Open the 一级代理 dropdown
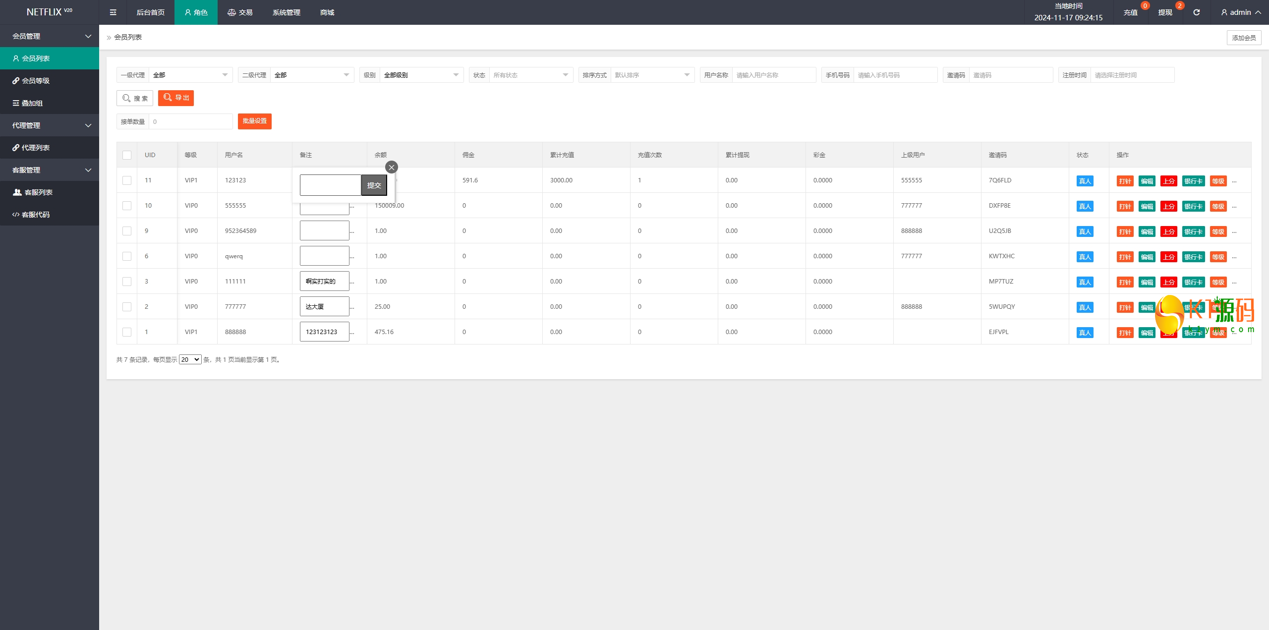Screen dimensions: 1269x630 tap(190, 75)
